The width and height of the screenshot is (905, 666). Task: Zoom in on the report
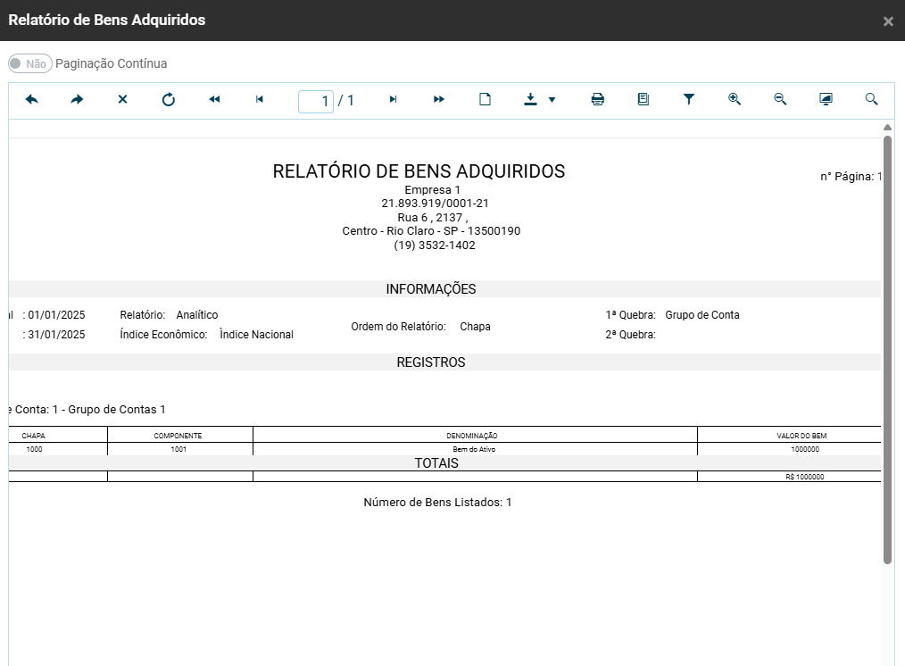tap(735, 100)
